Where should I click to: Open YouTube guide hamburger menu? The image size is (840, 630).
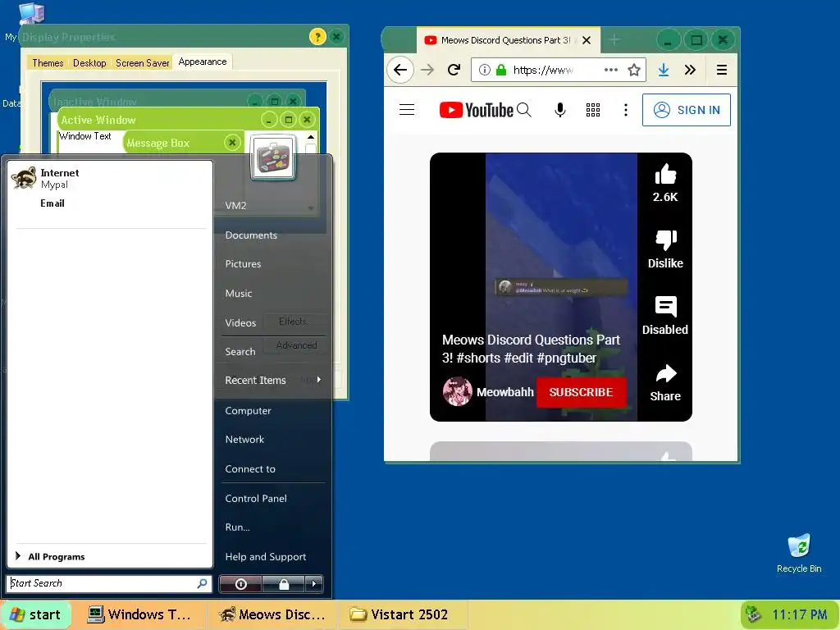pos(407,110)
